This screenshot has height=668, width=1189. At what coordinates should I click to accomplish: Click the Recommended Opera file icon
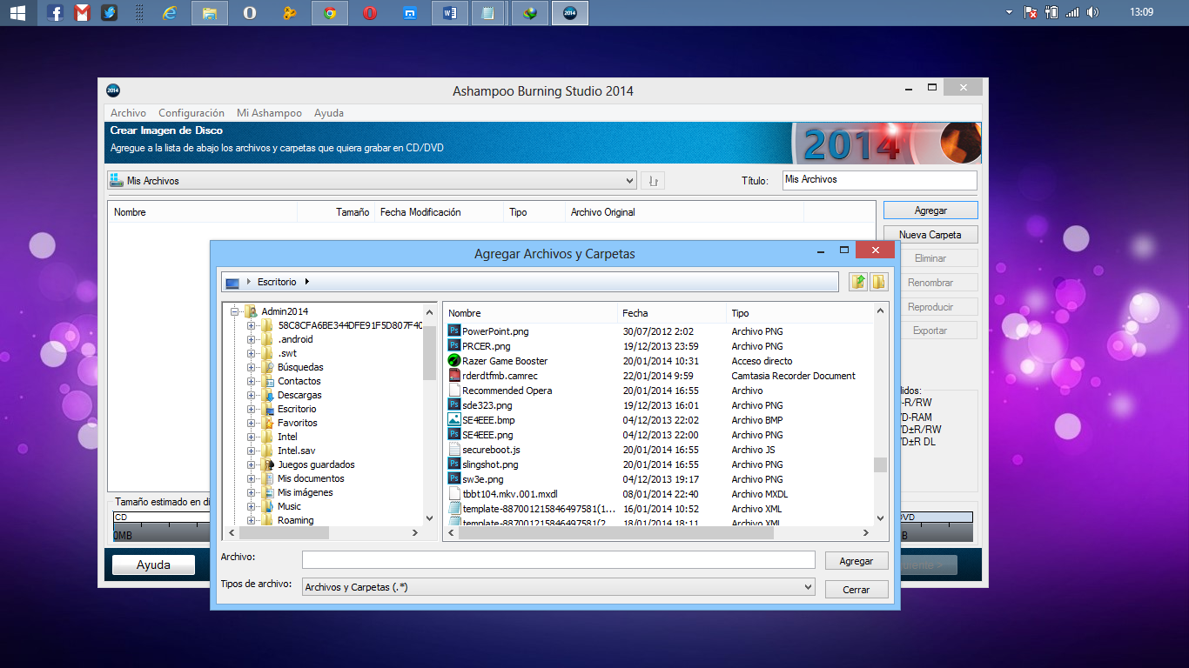point(453,391)
